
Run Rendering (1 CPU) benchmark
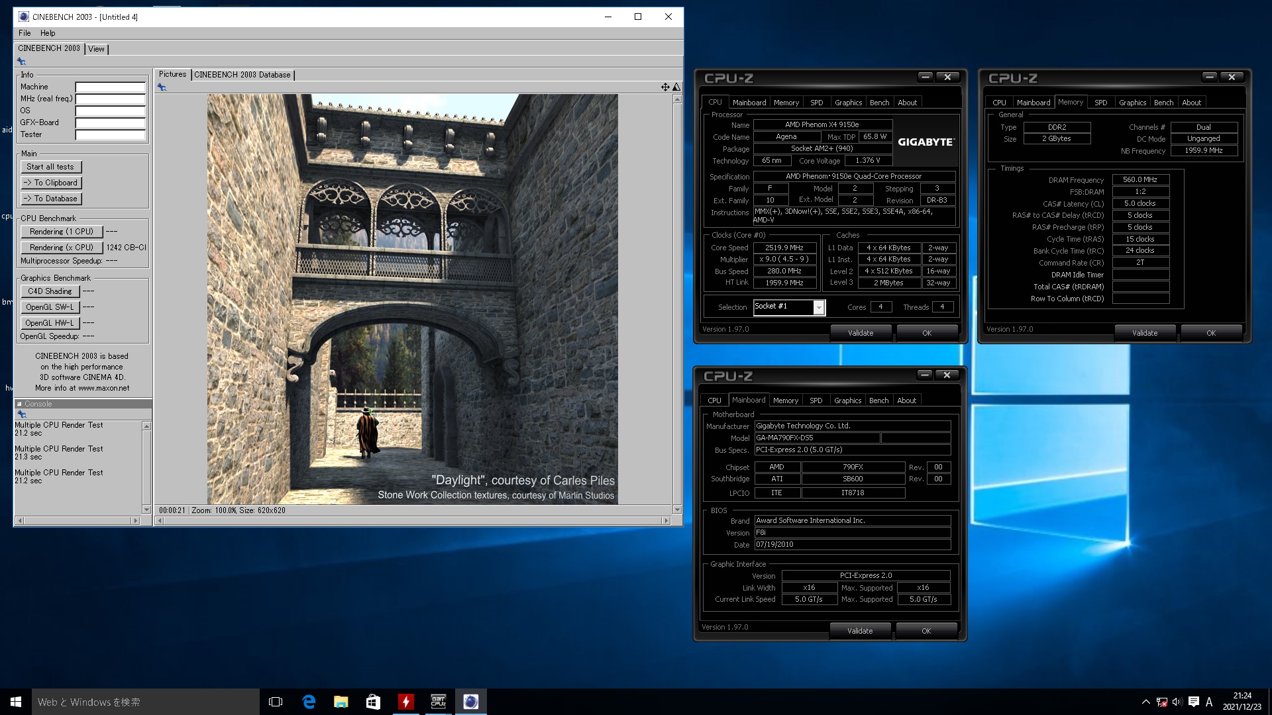point(62,232)
